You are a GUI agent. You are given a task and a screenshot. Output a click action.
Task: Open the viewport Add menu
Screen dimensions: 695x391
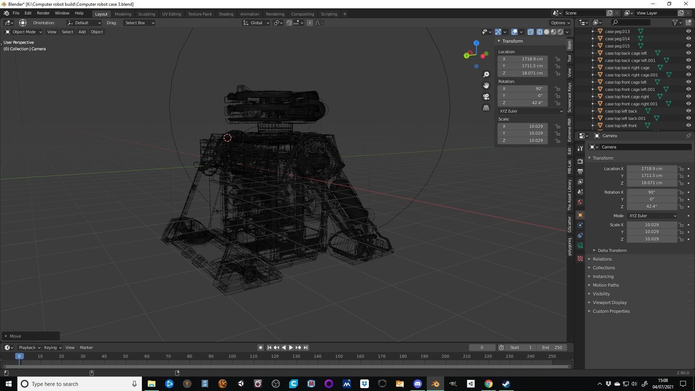(82, 32)
